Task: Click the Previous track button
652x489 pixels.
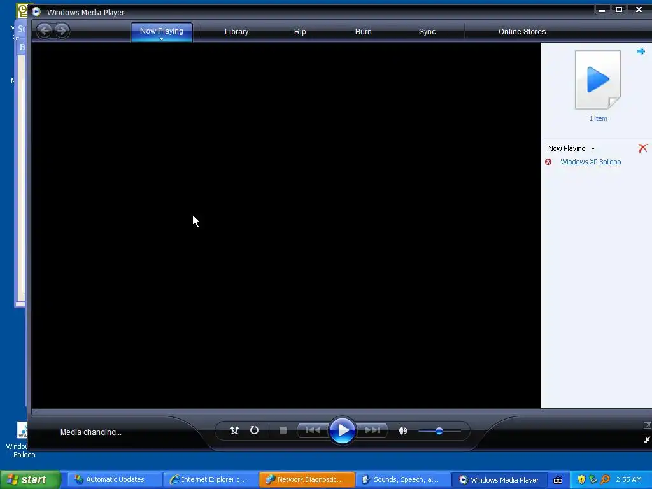Action: coord(313,430)
